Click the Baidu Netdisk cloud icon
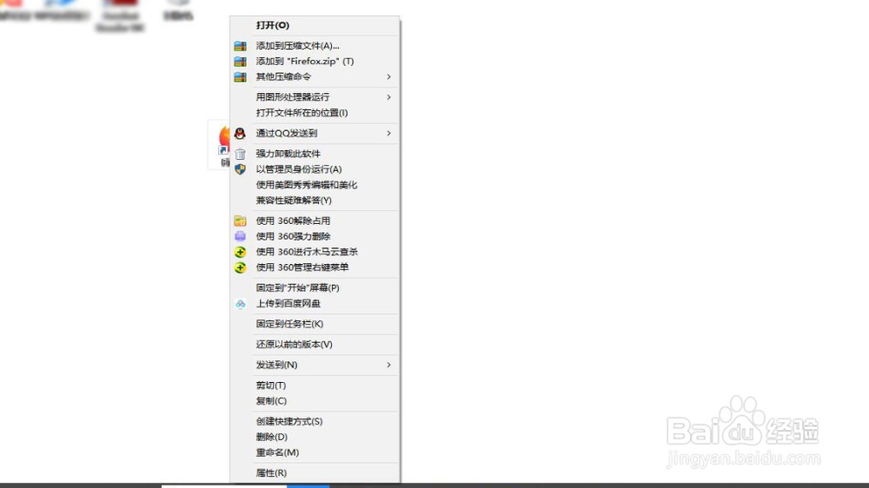The image size is (869, 488). [240, 304]
